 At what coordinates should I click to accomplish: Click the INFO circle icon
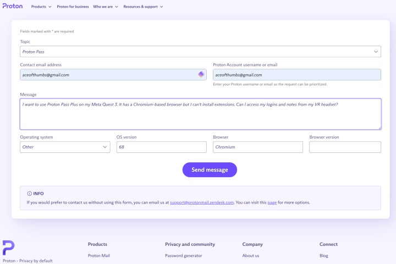29,194
